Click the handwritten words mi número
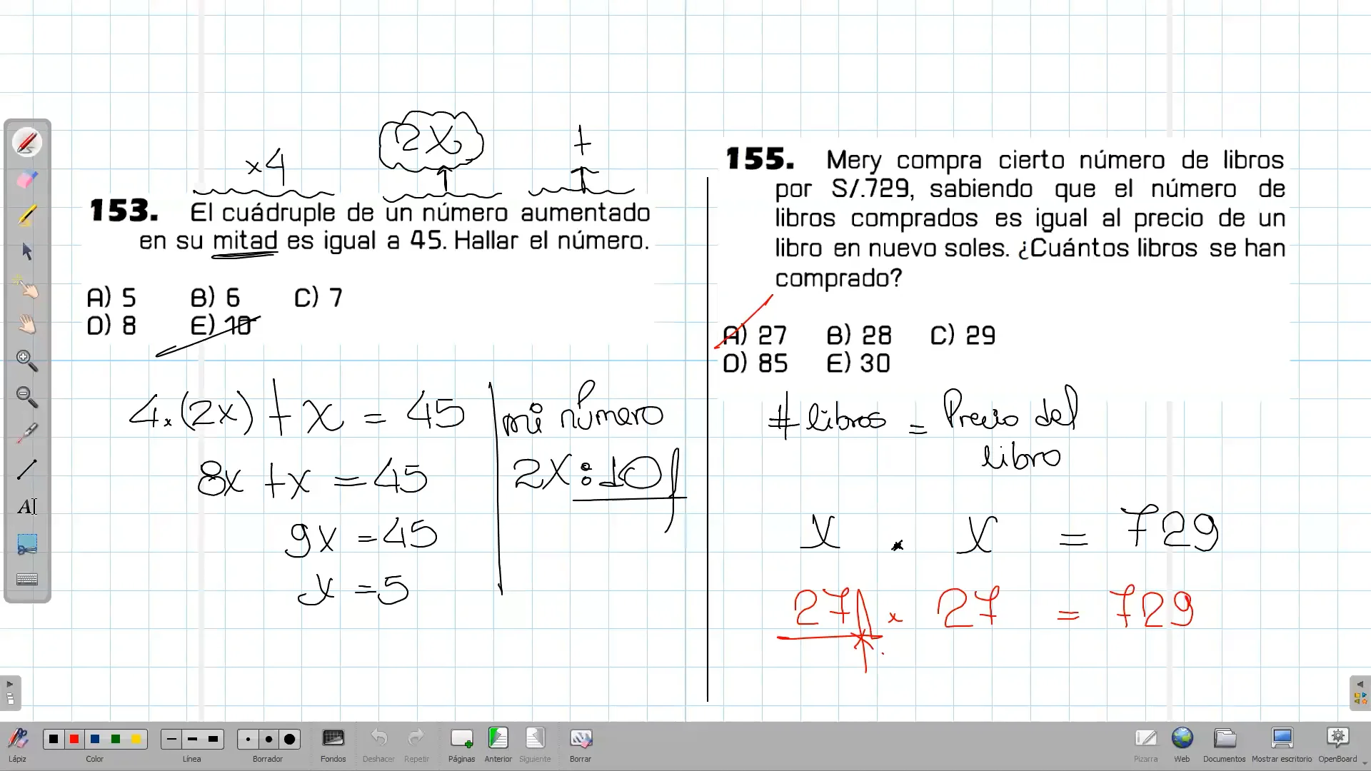The width and height of the screenshot is (1371, 771). pos(582,410)
